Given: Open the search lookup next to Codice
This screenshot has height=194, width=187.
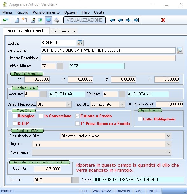Looking at the screenshot, I should [x=80, y=43].
